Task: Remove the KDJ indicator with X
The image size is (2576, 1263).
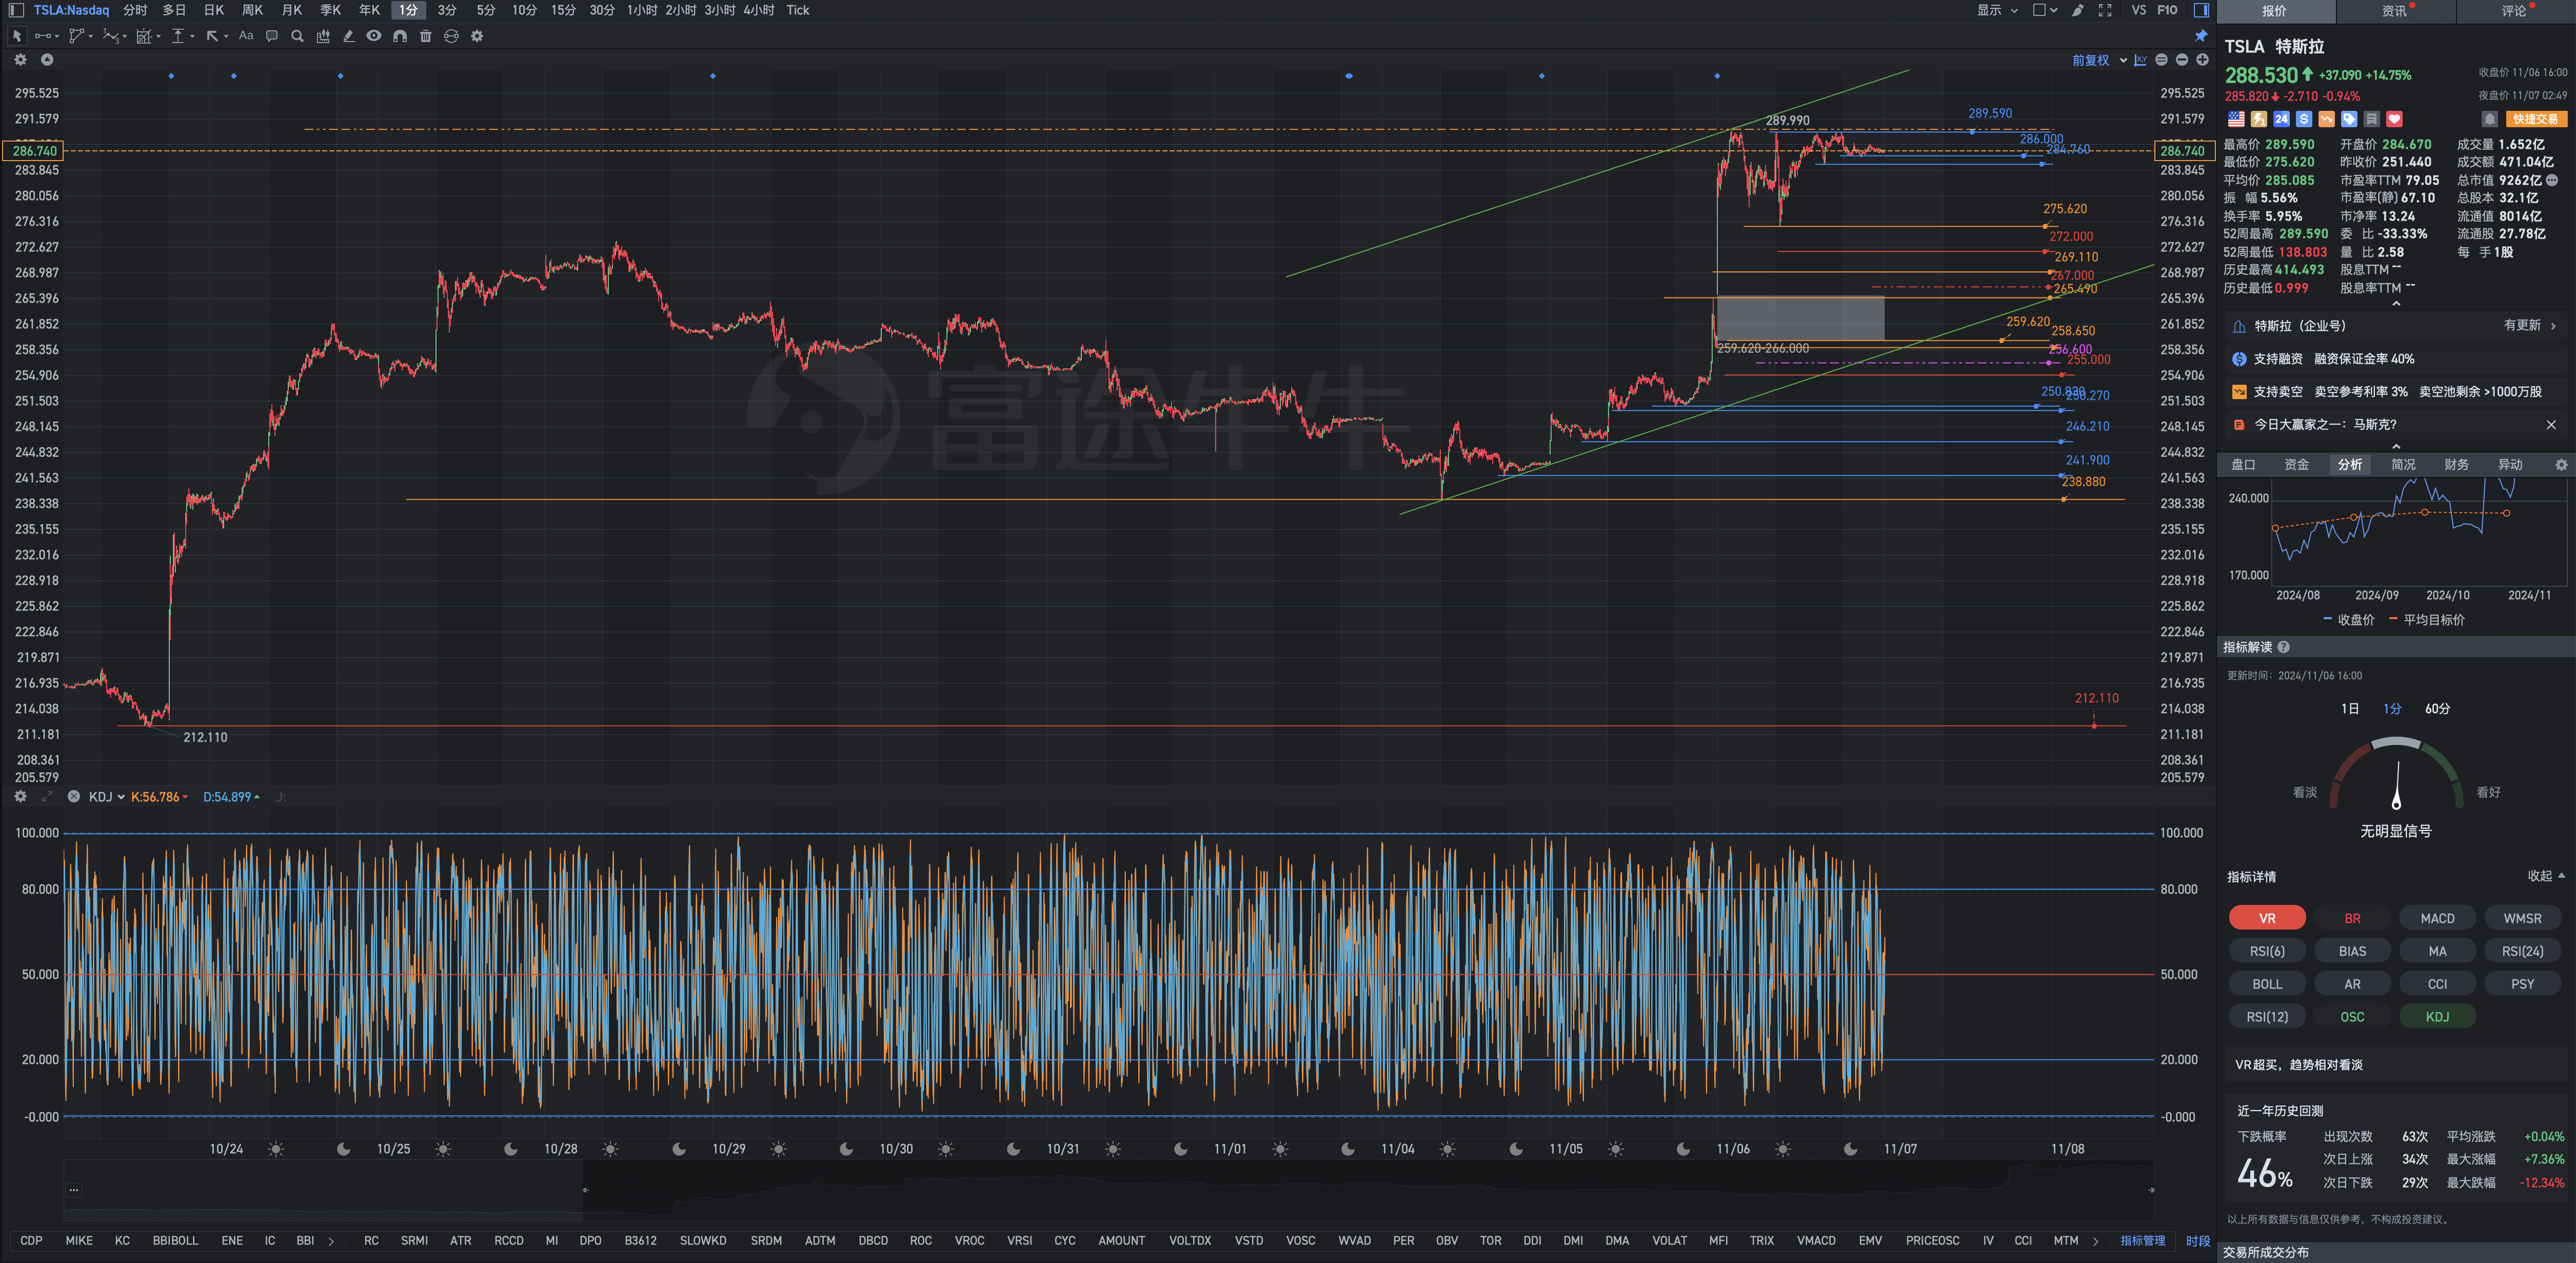Action: (x=74, y=797)
